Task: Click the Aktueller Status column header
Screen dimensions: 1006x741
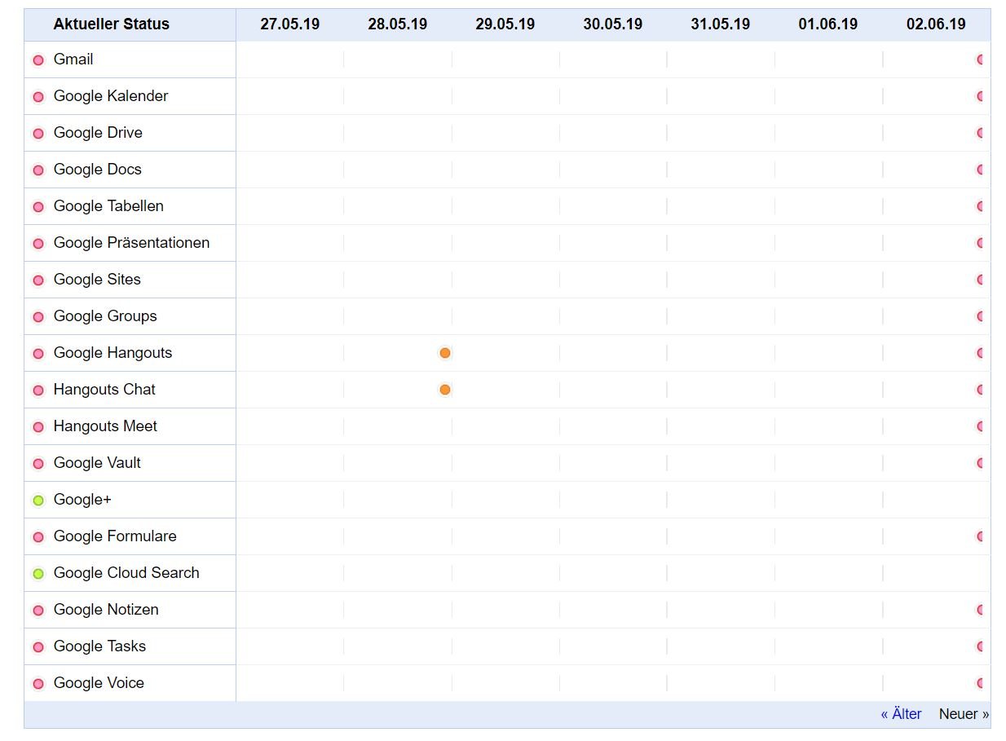Action: [112, 24]
